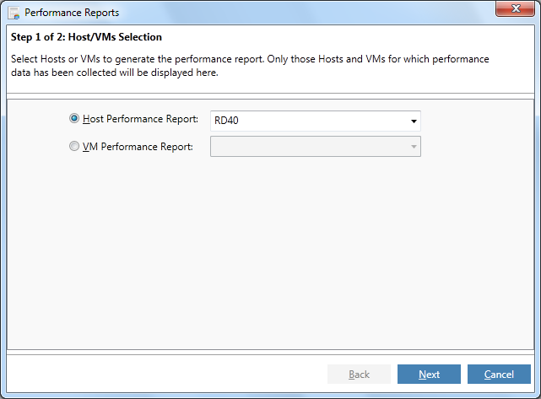The width and height of the screenshot is (541, 399).
Task: Click the white footer area left of Back
Action: [165, 375]
